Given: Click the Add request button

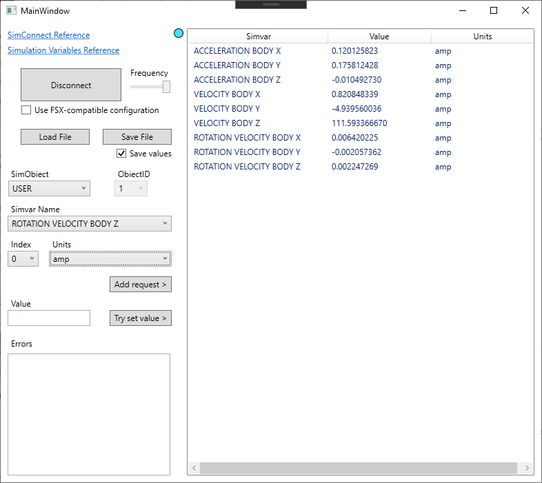Looking at the screenshot, I should pyautogui.click(x=141, y=285).
